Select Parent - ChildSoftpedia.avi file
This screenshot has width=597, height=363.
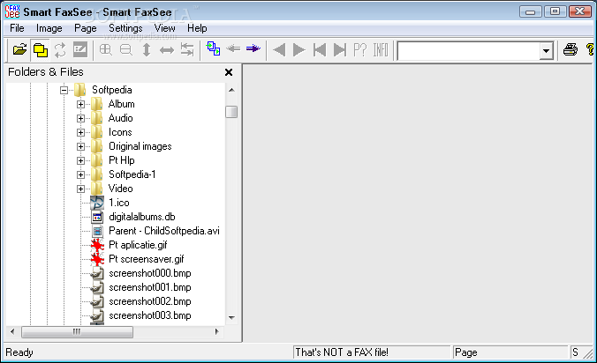tap(164, 231)
